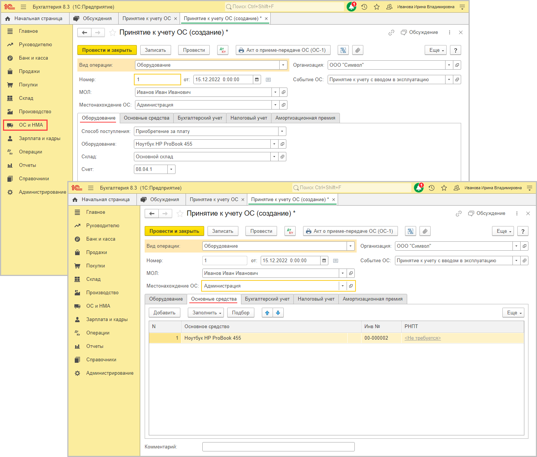Image resolution: width=537 pixels, height=457 pixels.
Task: Click the Номер input field in back window
Action: pos(157,79)
